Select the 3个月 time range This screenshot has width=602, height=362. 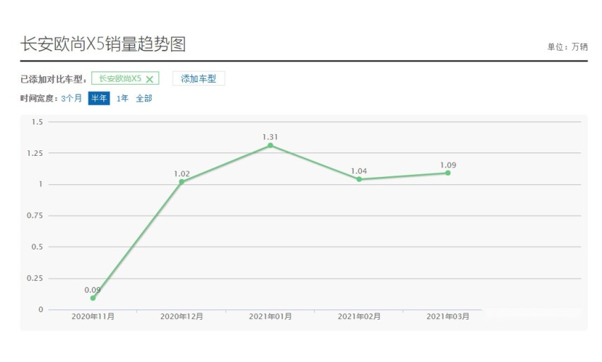coord(71,98)
